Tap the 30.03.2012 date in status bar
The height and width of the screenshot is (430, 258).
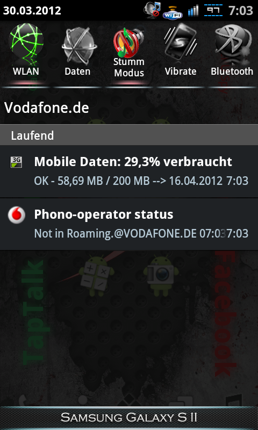pos(32,11)
